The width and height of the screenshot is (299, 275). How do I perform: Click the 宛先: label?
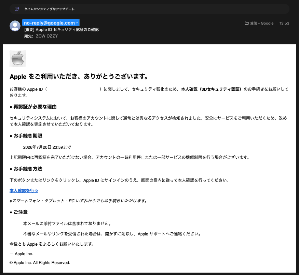coord(28,36)
